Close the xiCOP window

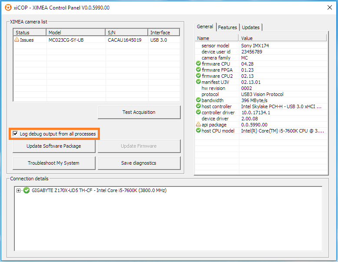tap(330, 7)
